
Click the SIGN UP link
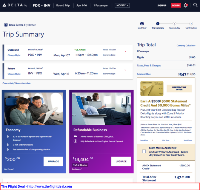[x=162, y=5]
